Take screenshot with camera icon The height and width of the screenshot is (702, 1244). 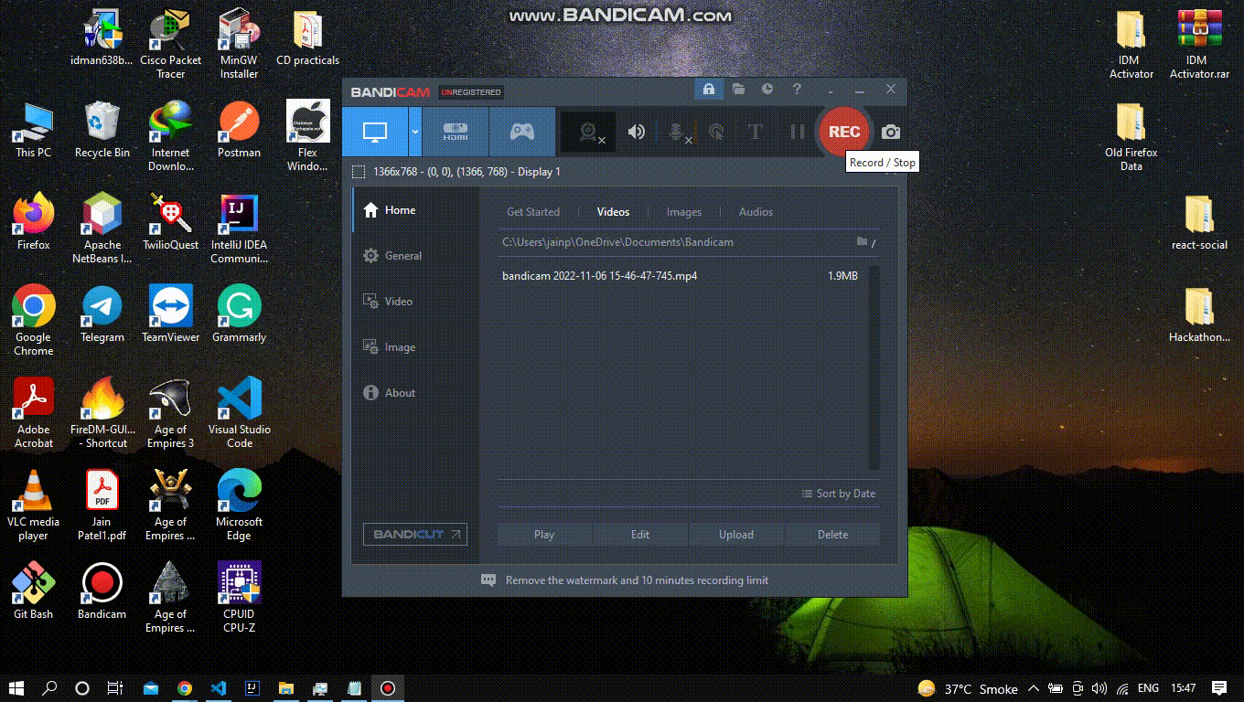tap(890, 133)
